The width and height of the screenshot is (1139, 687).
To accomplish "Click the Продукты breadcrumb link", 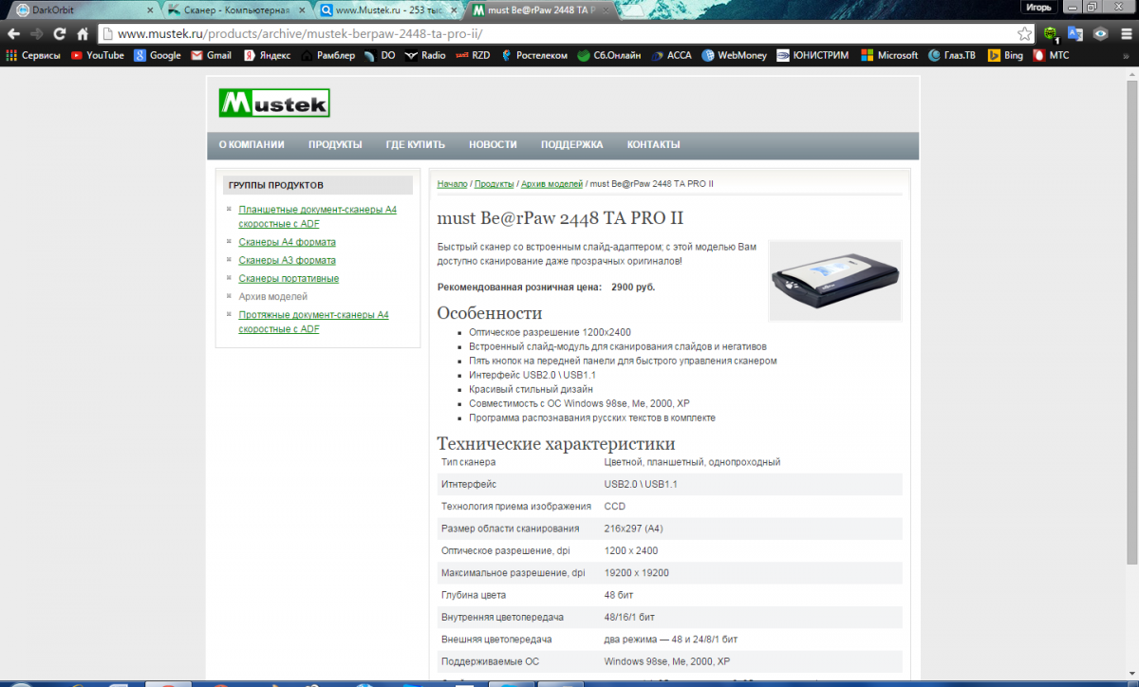I will click(495, 183).
